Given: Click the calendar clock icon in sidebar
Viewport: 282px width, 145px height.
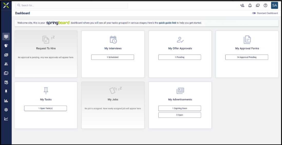Looking at the screenshot, I should point(6,82).
